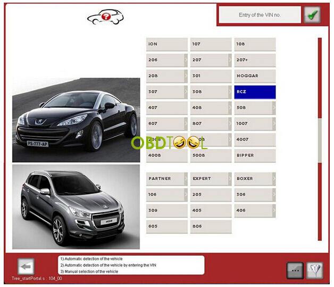Expand the 307 model chevron
Screen dimensions: 334x287
point(186,92)
